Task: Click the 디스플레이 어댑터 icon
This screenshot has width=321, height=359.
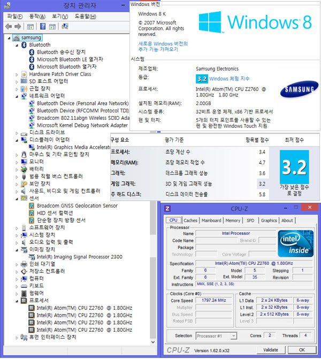Action: 24,140
